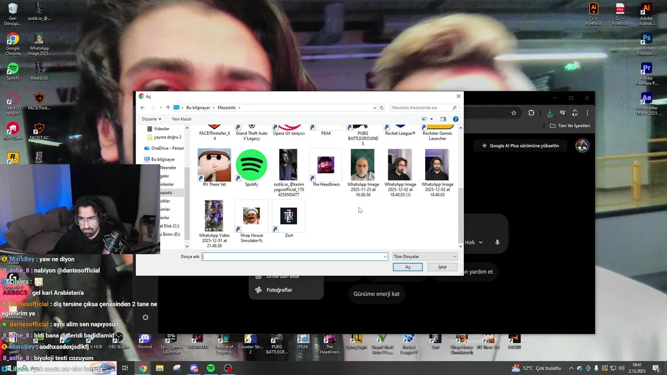
Task: Select the Zort shortcut file
Action: click(x=289, y=219)
